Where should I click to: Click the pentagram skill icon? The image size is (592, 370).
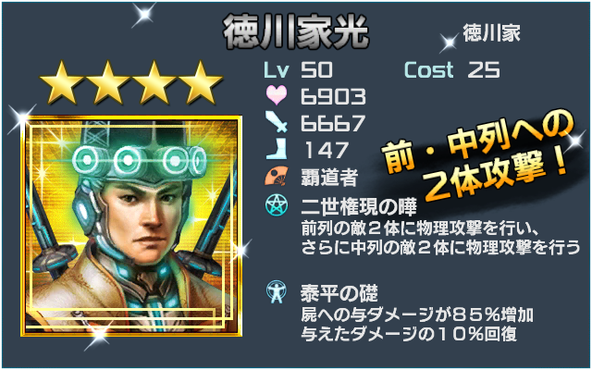pos(277,205)
